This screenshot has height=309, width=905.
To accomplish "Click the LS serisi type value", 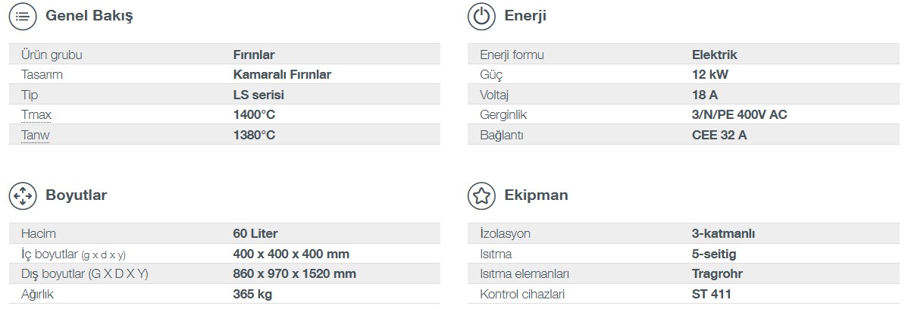I will (258, 95).
